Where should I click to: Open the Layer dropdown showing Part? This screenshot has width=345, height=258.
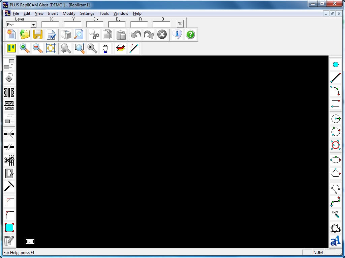34,25
